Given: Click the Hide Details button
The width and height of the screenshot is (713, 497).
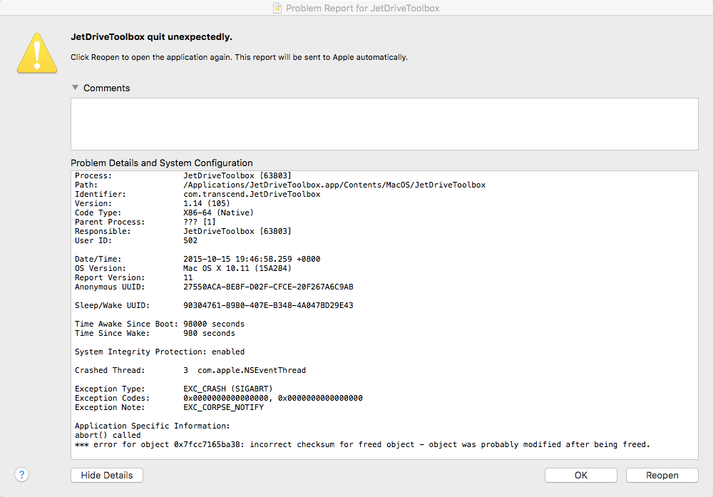Looking at the screenshot, I should point(107,475).
